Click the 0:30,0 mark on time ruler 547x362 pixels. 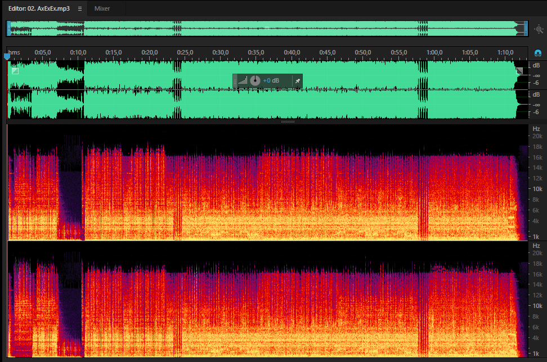click(x=221, y=52)
